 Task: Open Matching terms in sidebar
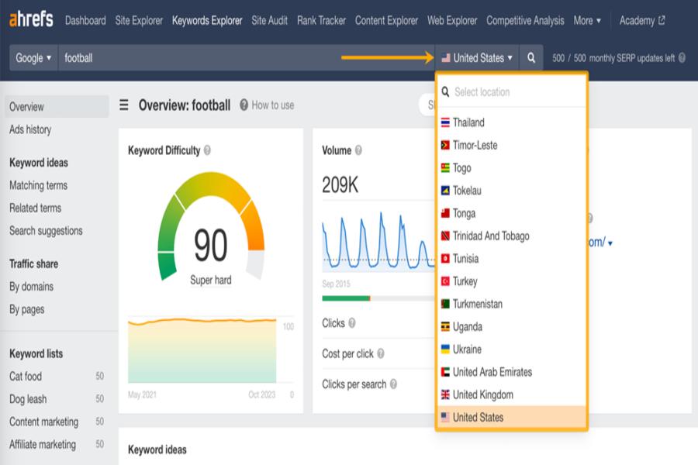click(x=38, y=185)
